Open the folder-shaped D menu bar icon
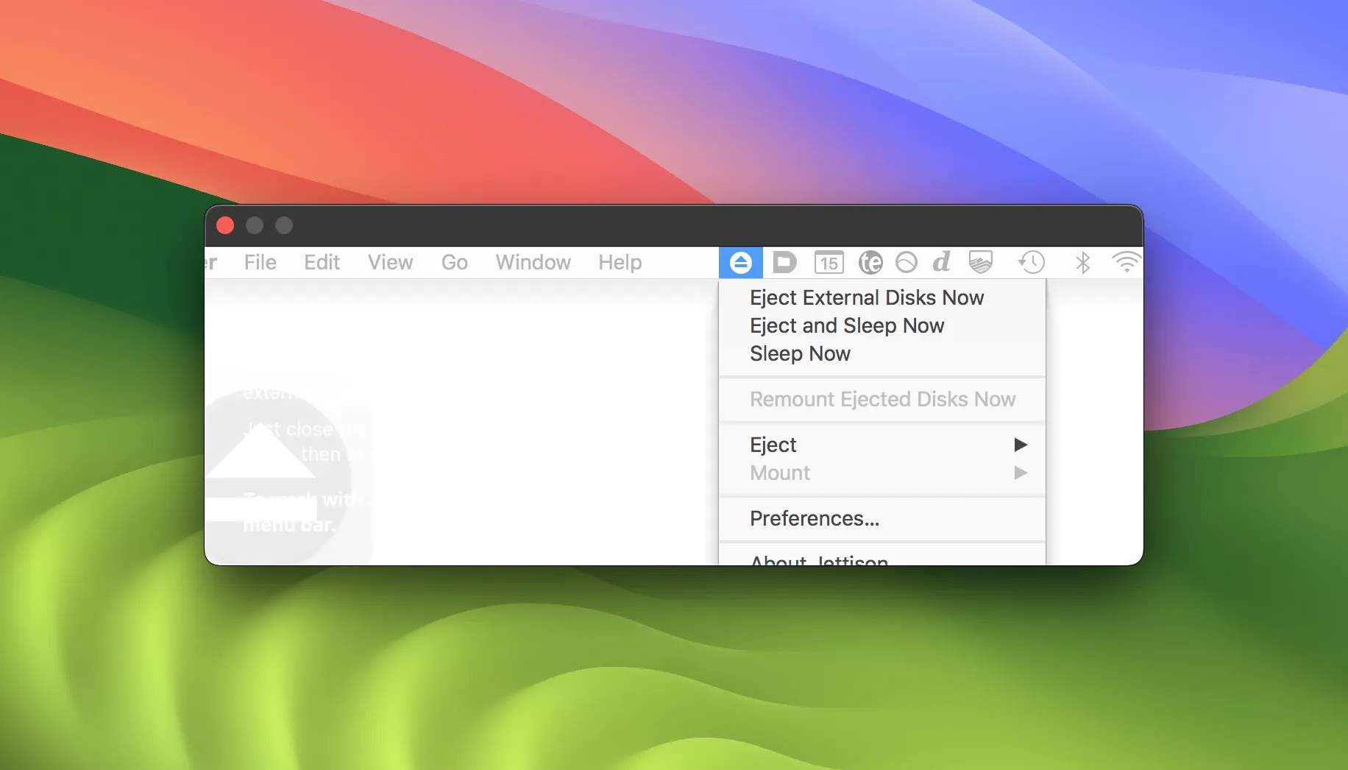This screenshot has width=1348, height=770. pyautogui.click(x=784, y=263)
